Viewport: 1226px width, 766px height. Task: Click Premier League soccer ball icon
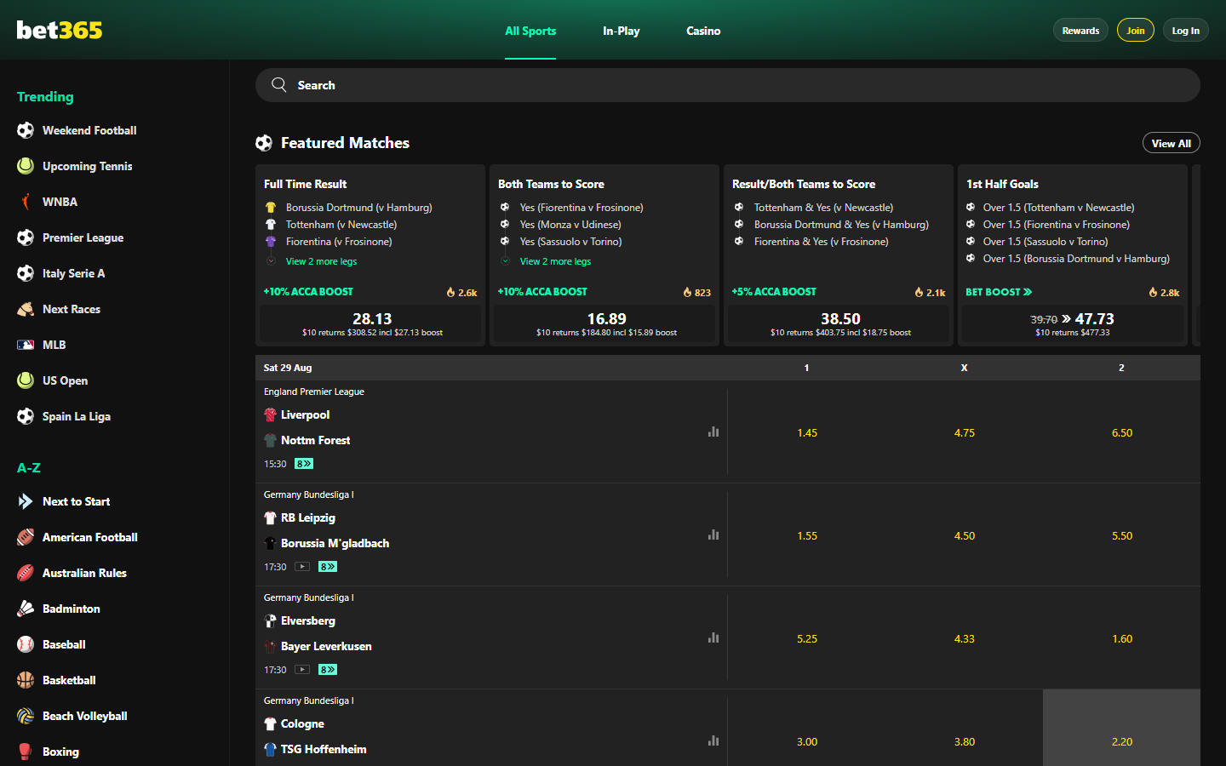click(26, 237)
